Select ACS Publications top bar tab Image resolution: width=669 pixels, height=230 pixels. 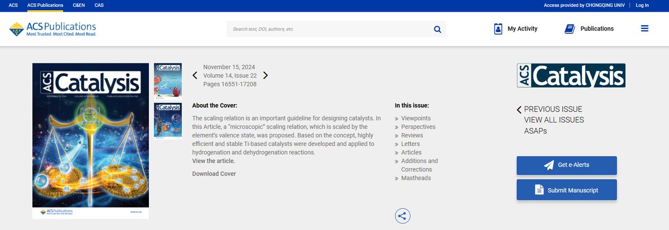(x=46, y=5)
